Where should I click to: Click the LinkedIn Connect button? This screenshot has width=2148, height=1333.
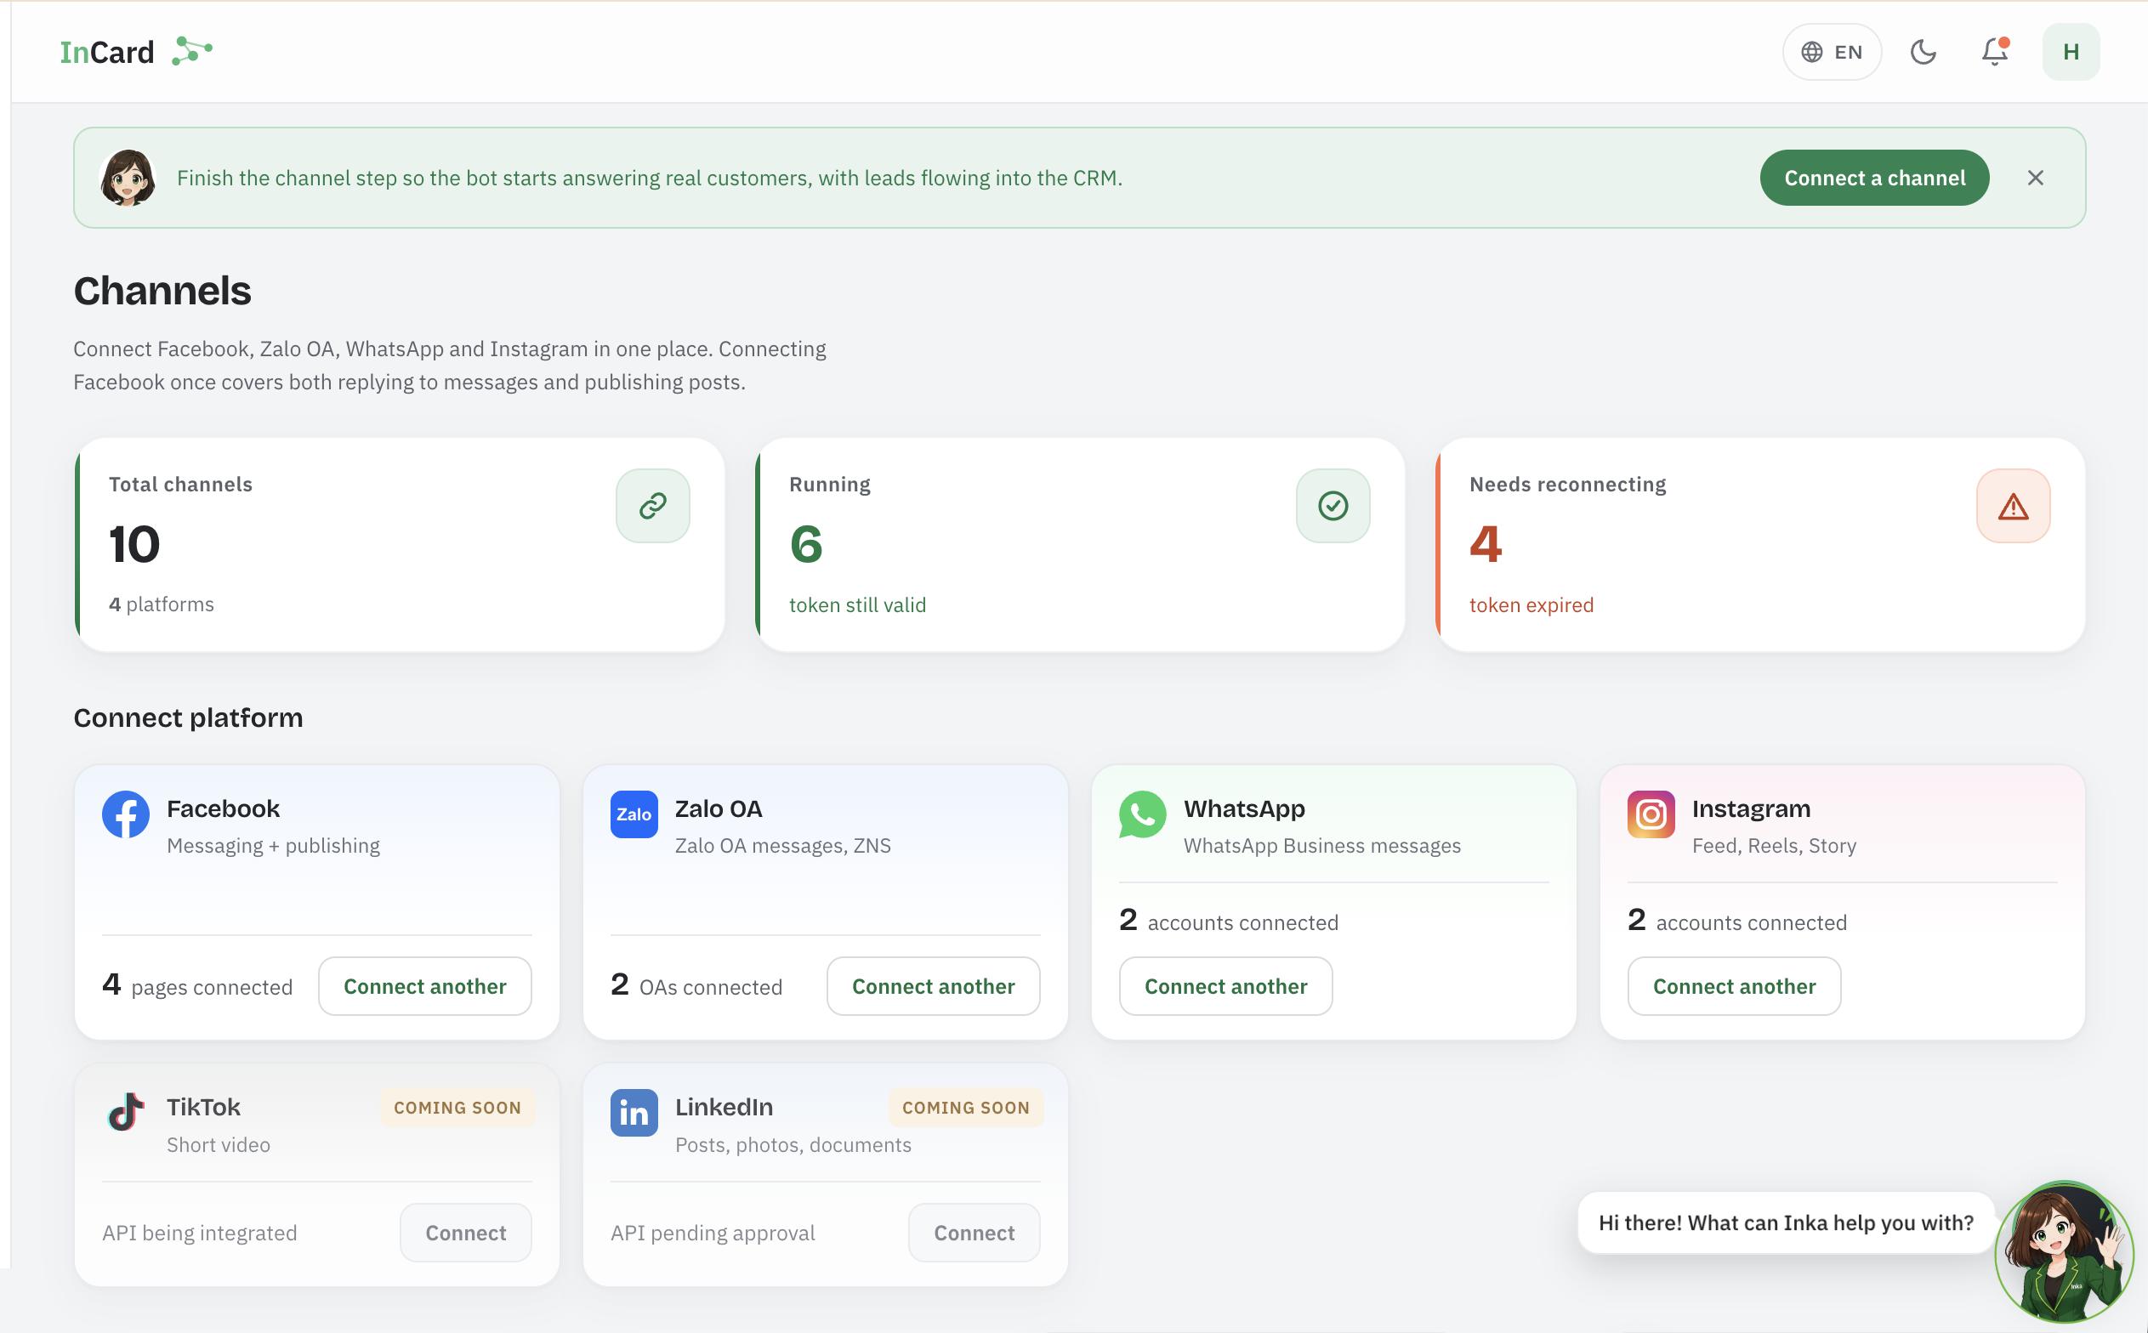[974, 1232]
